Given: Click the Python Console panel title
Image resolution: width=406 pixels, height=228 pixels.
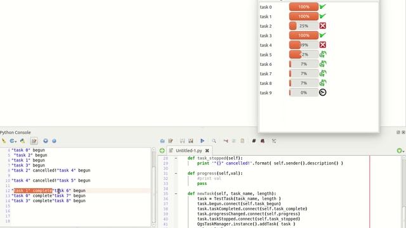Looking at the screenshot, I should [15, 132].
